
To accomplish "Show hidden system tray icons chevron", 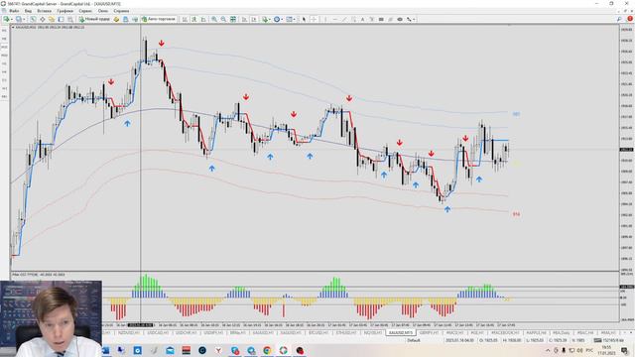I will coord(548,350).
